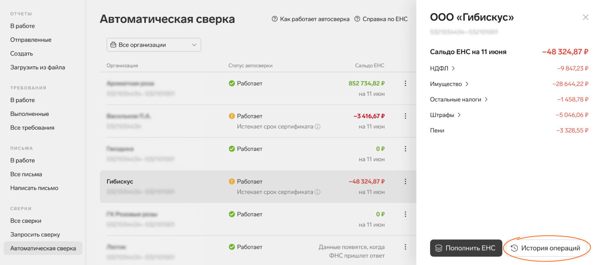Screen dimensions: 602x265
Task: Select Загрузить из файла under Отчеты
Action: (38, 67)
